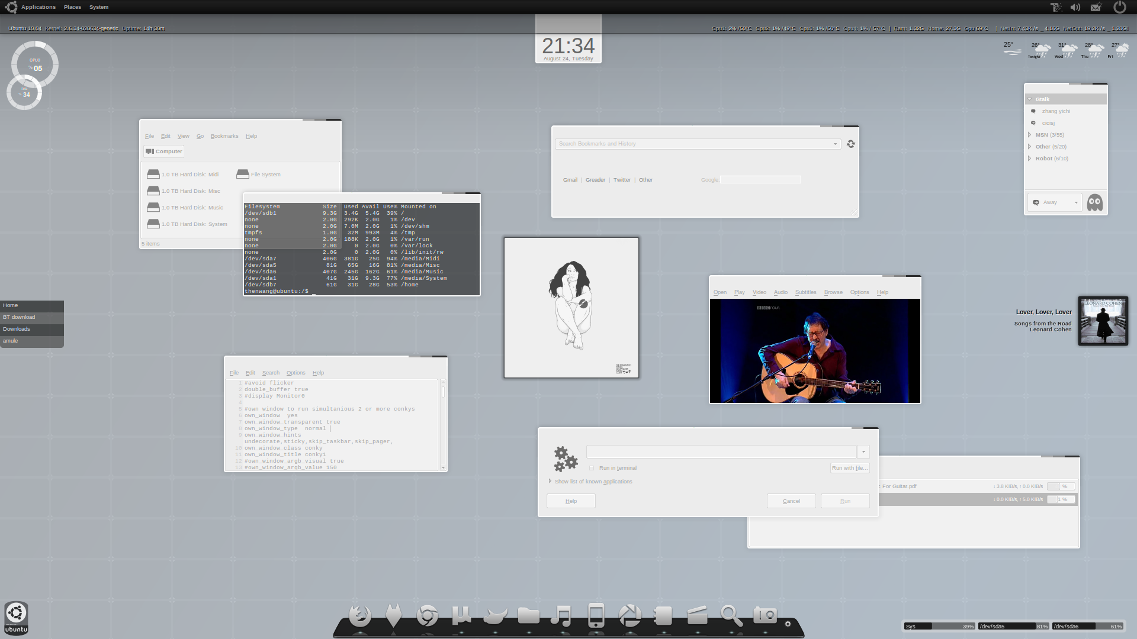This screenshot has height=639, width=1137.
Task: Open the Twitter link
Action: 622,180
